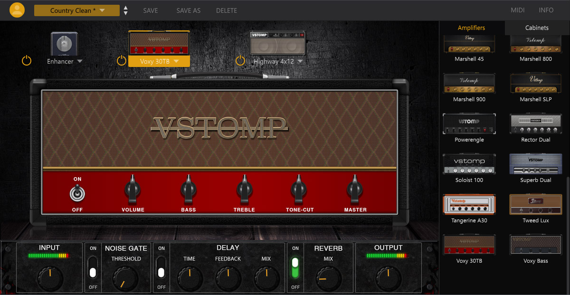Viewport: 570px width, 295px height.
Task: Power off the Voxy 30TB amp
Action: [x=122, y=60]
